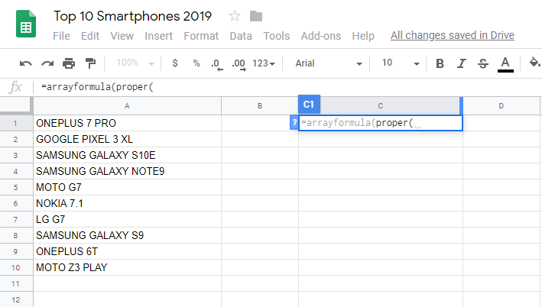This screenshot has width=542, height=307.
Task: Increase decimal places
Action: pos(239,64)
